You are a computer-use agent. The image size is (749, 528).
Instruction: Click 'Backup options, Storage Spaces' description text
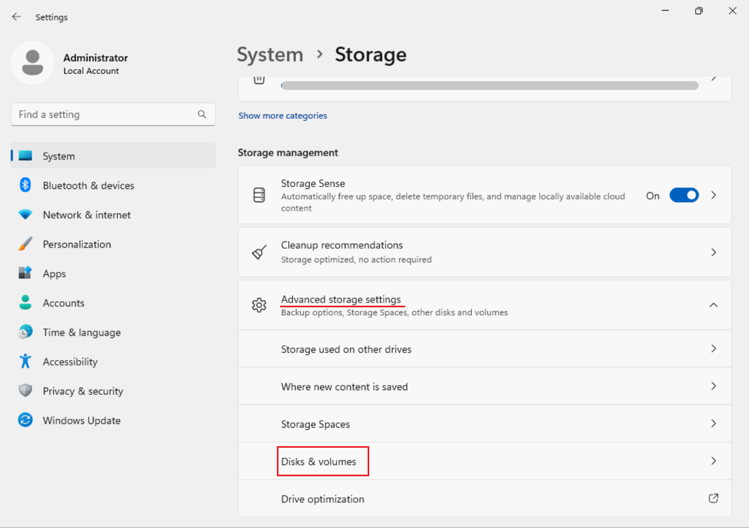tap(395, 312)
